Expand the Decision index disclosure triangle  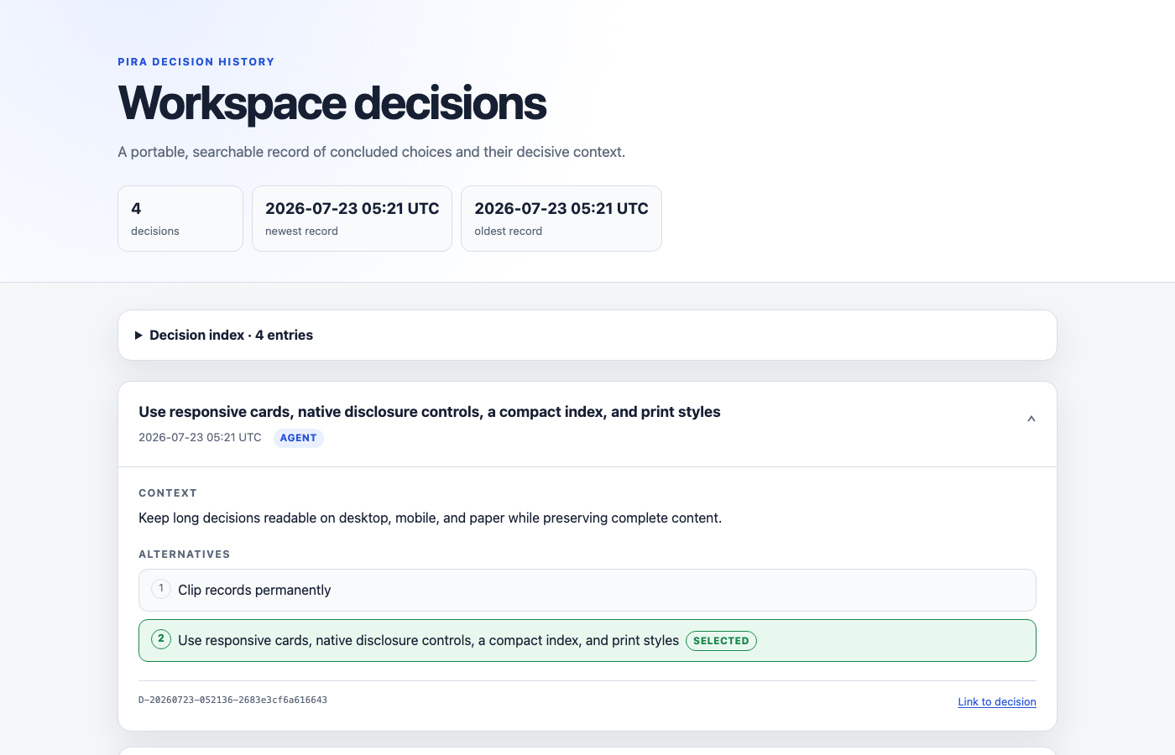pyautogui.click(x=138, y=336)
